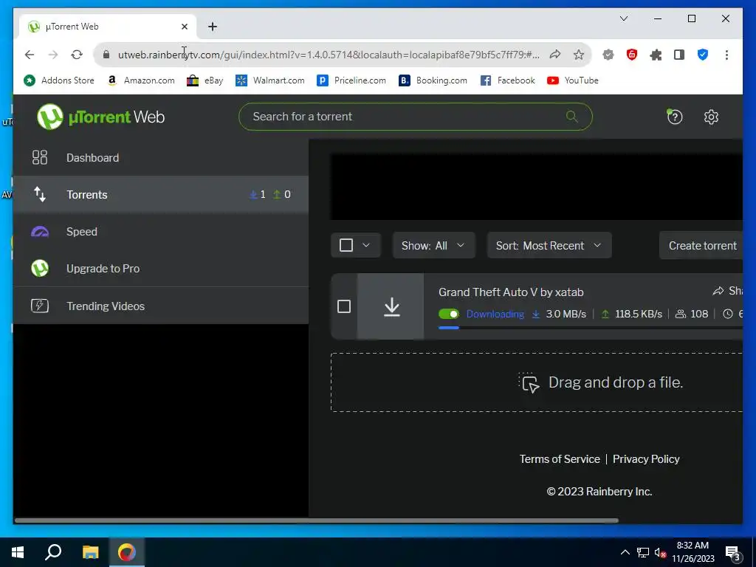This screenshot has height=567, width=756.
Task: Open the YouTube bookmark
Action: click(x=573, y=80)
